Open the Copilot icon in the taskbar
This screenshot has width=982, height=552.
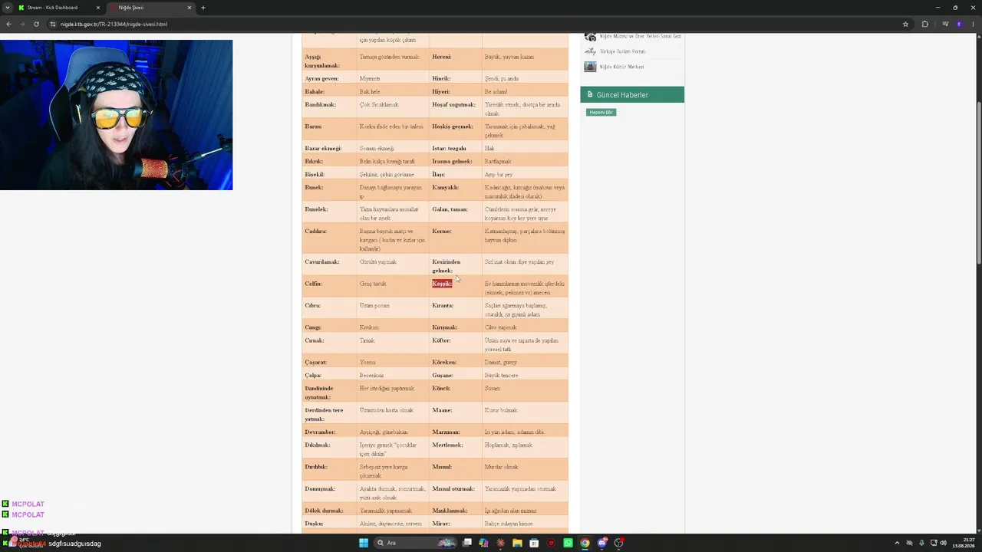coord(483,543)
